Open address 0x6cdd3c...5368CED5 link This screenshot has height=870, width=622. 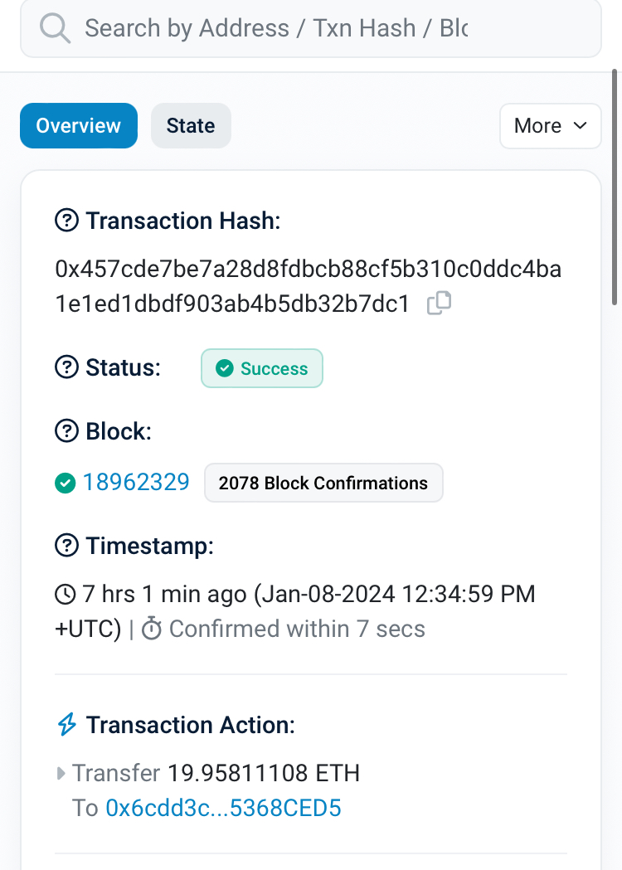223,808
